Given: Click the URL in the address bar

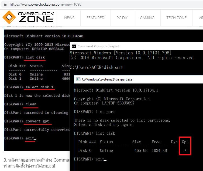Looking at the screenshot, I should coord(46,4).
